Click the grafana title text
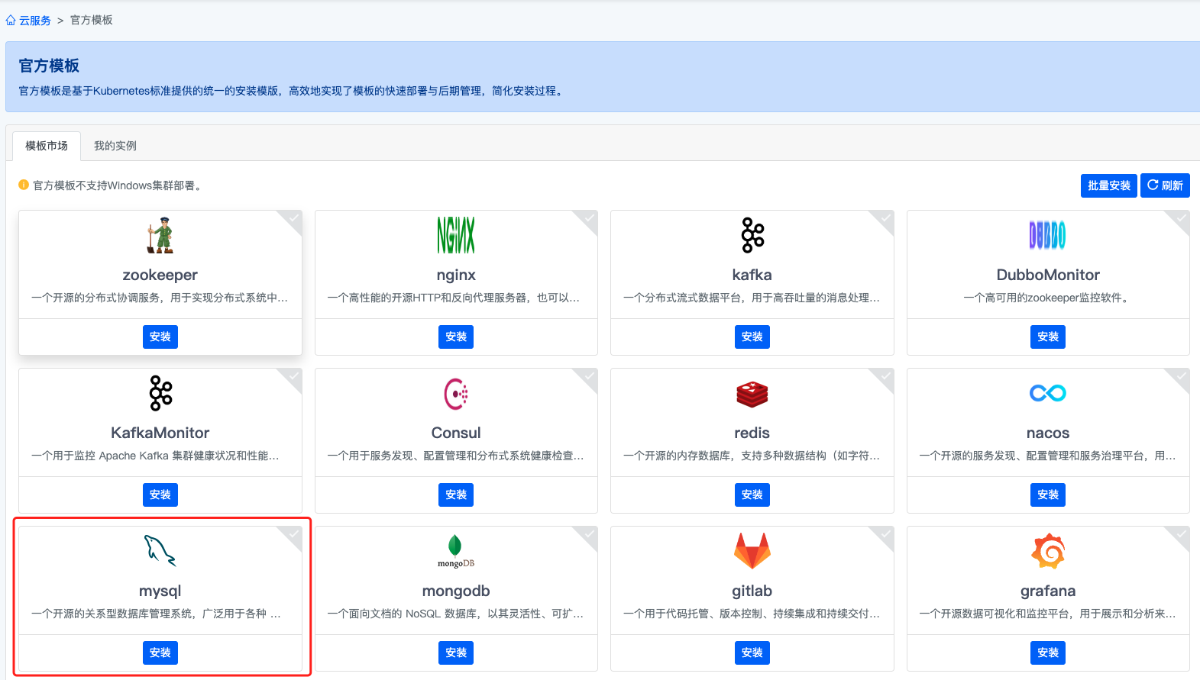Screen dimensions: 1200x680 (1048, 591)
